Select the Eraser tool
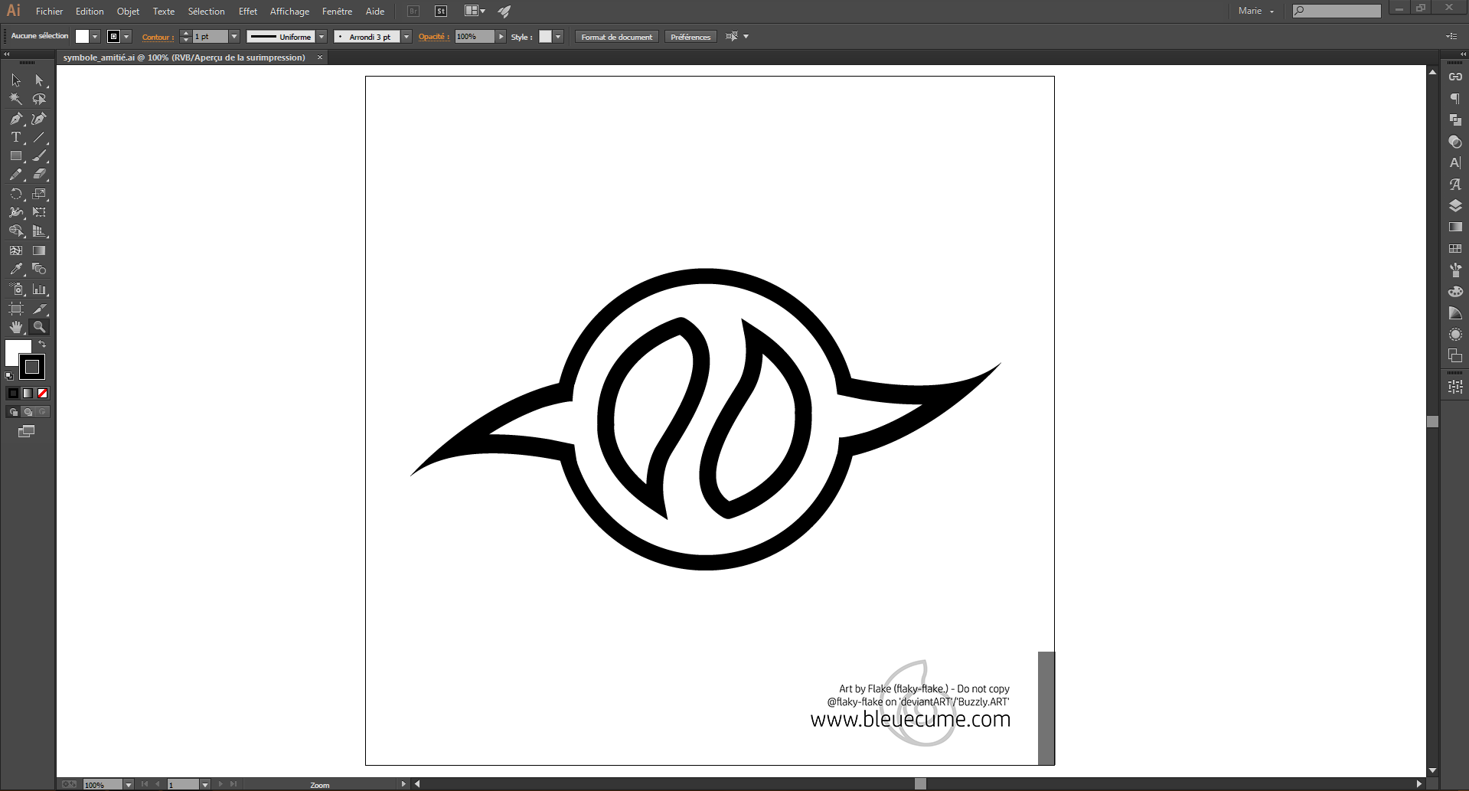The height and width of the screenshot is (791, 1469). click(39, 175)
